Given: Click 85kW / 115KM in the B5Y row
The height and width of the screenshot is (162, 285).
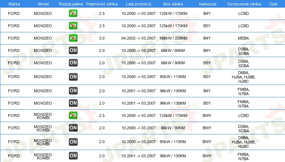Looking at the screenshot, I should (x=173, y=77).
